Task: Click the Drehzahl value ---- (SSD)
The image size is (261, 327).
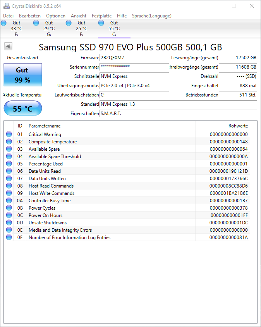Action: pyautogui.click(x=238, y=76)
